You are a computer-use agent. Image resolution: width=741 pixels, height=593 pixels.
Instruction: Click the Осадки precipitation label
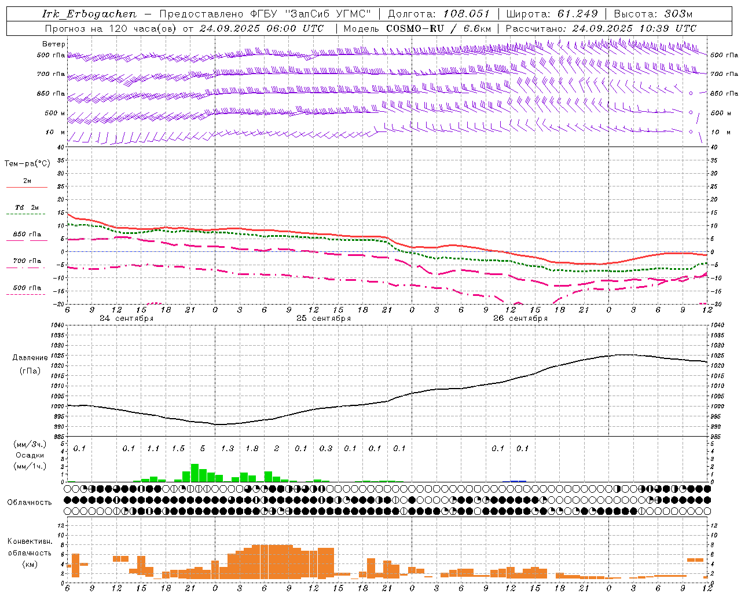point(30,456)
